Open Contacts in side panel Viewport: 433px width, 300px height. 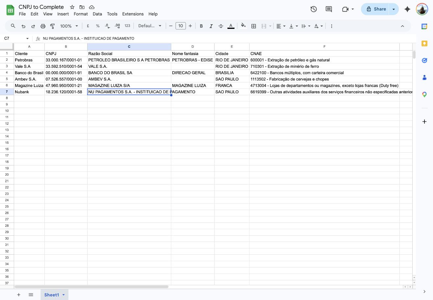pyautogui.click(x=424, y=77)
